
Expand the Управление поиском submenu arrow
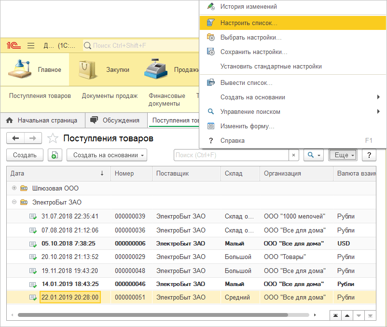[378, 111]
